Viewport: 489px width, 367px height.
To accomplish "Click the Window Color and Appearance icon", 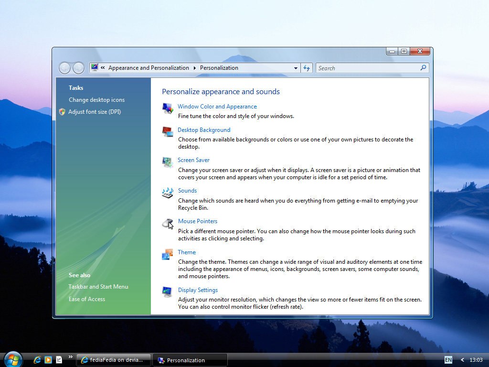I will coord(168,108).
